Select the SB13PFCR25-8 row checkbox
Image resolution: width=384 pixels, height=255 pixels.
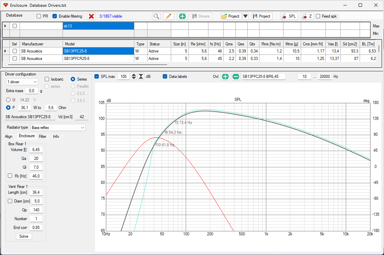(x=15, y=59)
